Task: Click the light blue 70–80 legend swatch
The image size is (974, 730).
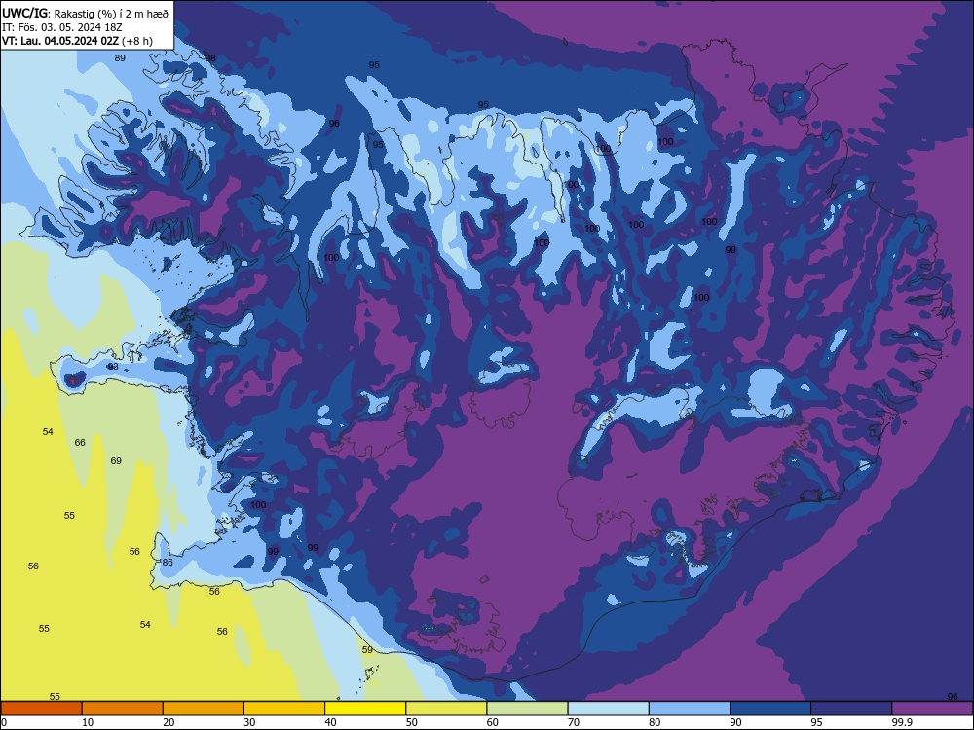Action: (x=608, y=709)
